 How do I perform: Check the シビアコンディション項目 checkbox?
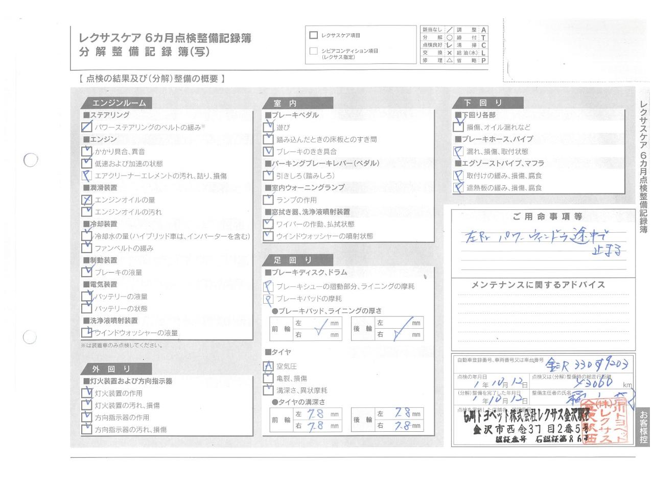tap(314, 51)
